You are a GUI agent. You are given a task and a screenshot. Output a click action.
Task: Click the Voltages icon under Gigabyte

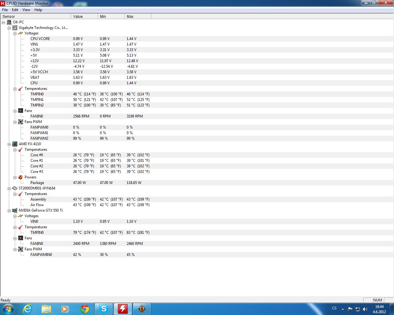click(x=21, y=33)
